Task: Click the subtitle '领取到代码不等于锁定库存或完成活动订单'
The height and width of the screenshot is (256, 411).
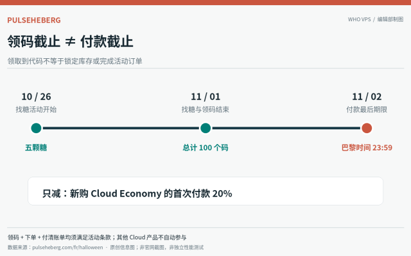Action: click(74, 61)
